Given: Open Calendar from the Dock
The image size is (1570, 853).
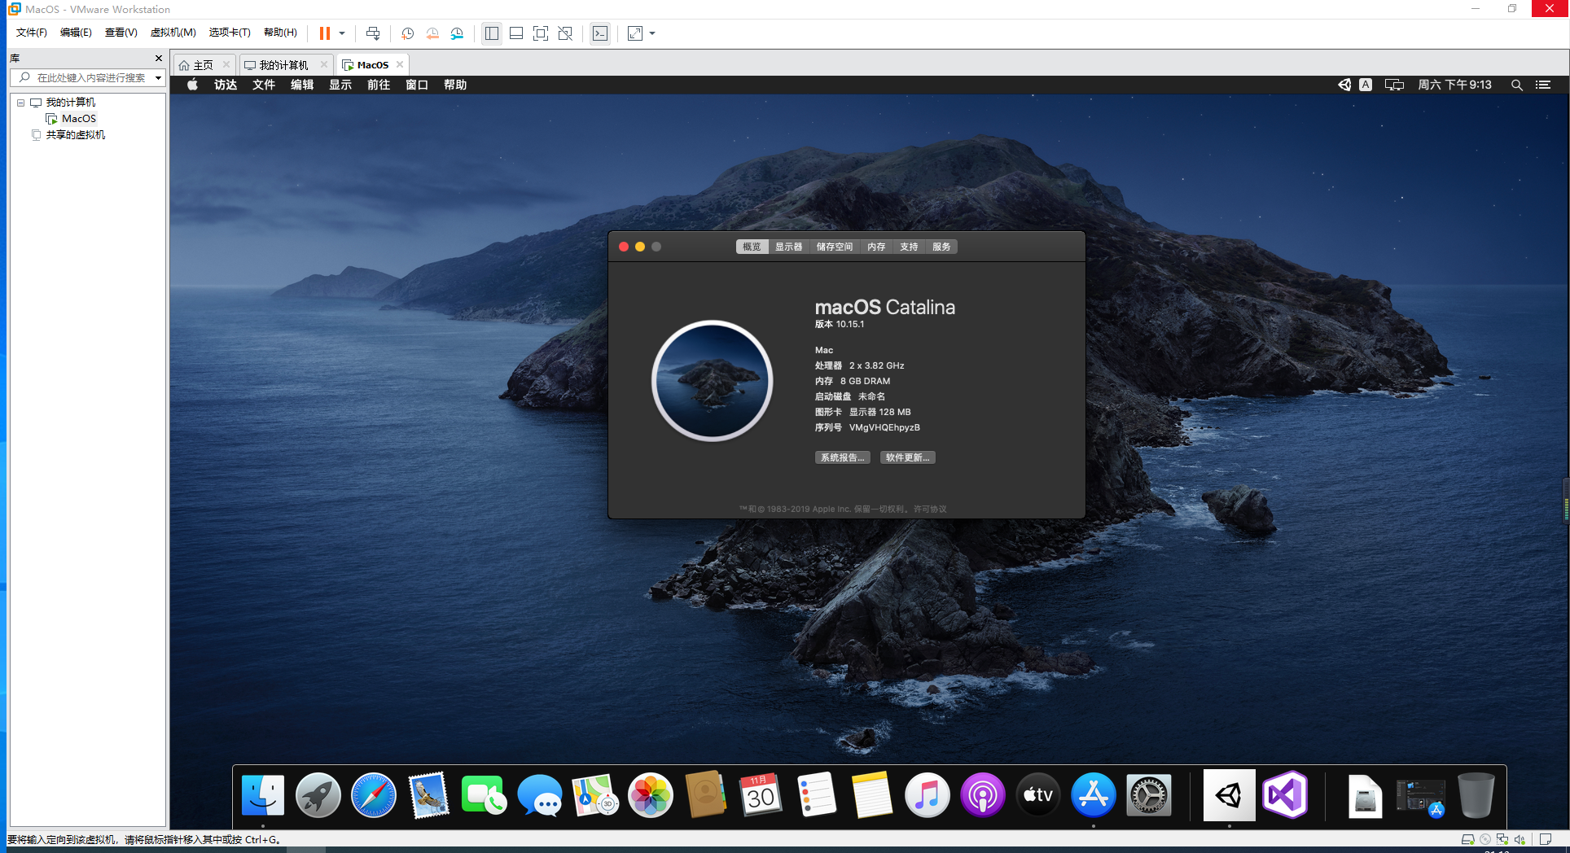Looking at the screenshot, I should [761, 795].
